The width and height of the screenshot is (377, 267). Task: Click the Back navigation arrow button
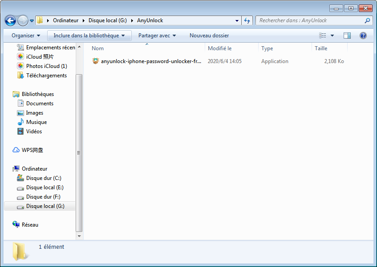(x=10, y=20)
